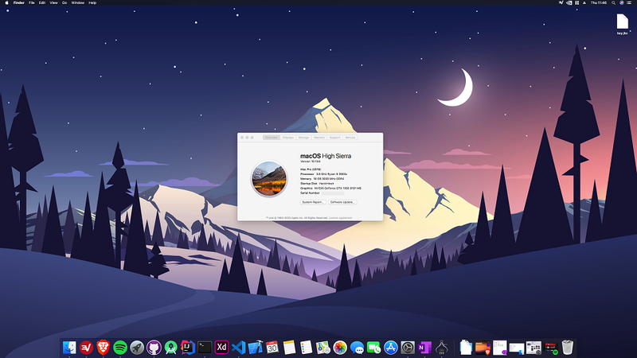Open Spotlight search in menu bar
Viewport: 637px width, 358px height.
tap(613, 3)
